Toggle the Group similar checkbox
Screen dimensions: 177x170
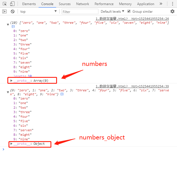[x=129, y=11]
